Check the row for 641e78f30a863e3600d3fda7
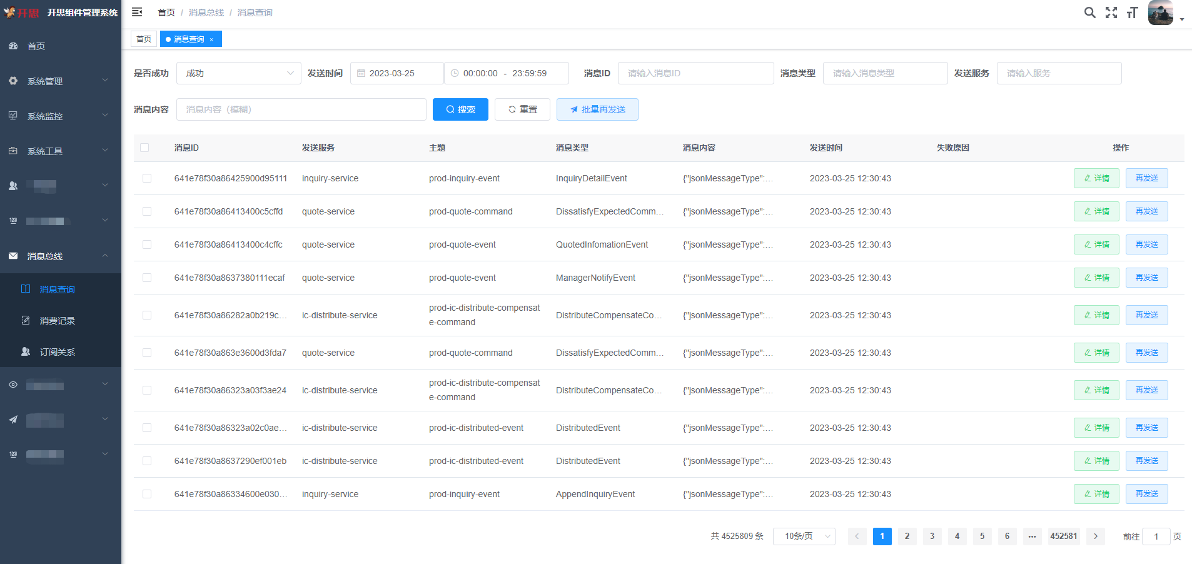Viewport: 1192px width, 564px height. 147,353
